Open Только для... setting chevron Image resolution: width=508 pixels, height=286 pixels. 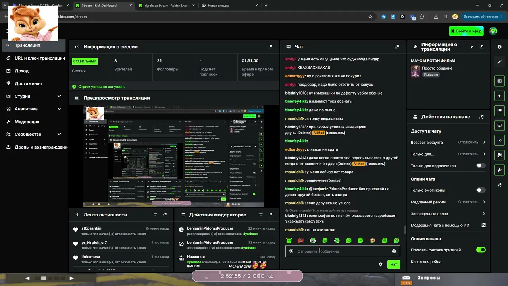click(x=484, y=154)
